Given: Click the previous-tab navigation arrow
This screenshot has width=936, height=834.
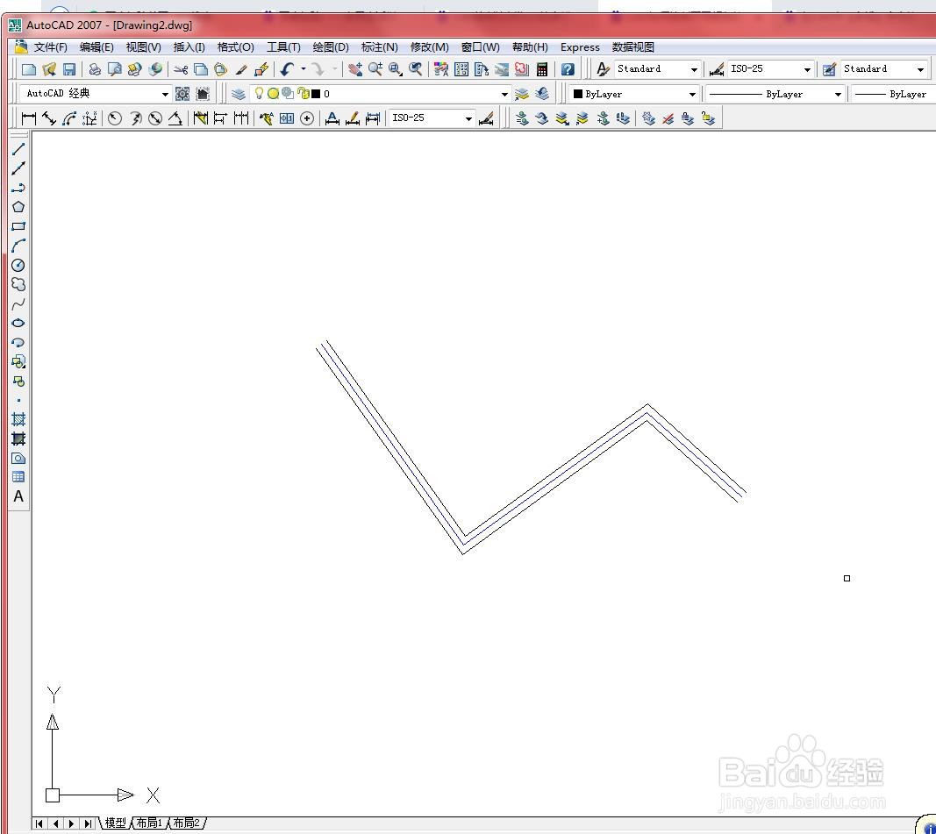Looking at the screenshot, I should (x=55, y=823).
